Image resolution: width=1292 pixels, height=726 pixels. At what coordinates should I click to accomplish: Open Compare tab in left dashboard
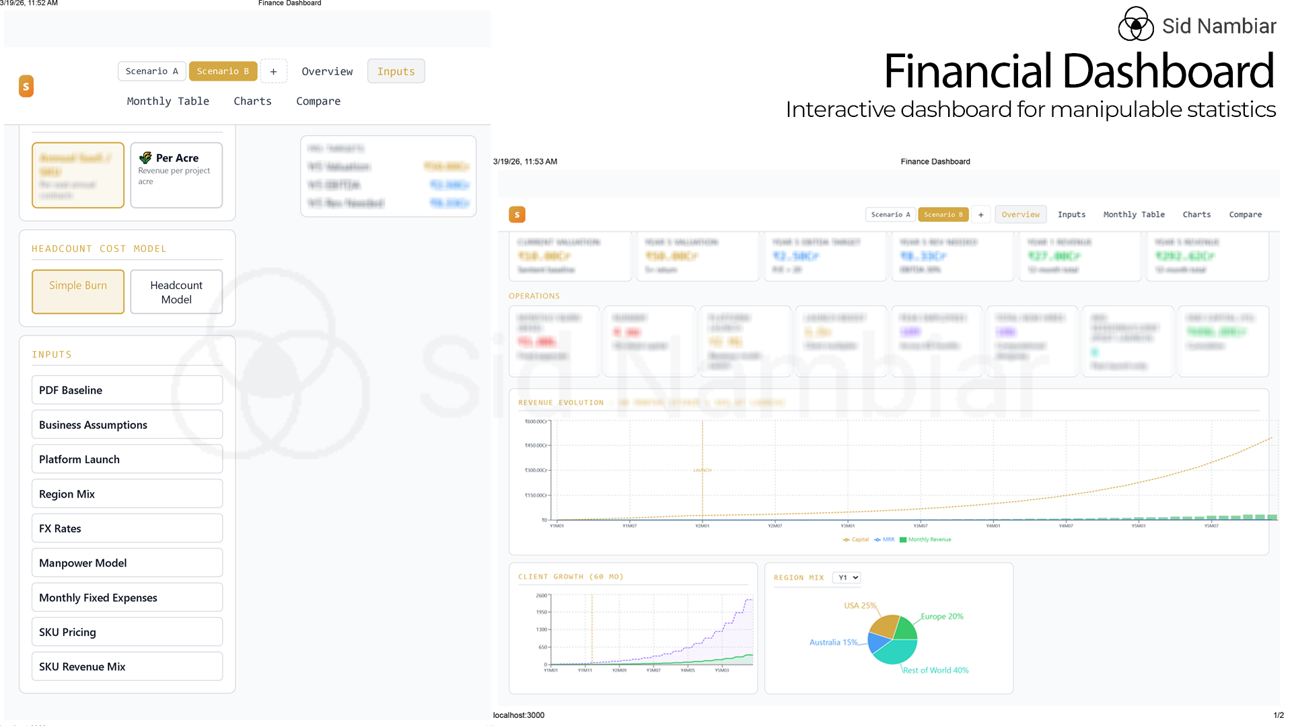coord(318,101)
